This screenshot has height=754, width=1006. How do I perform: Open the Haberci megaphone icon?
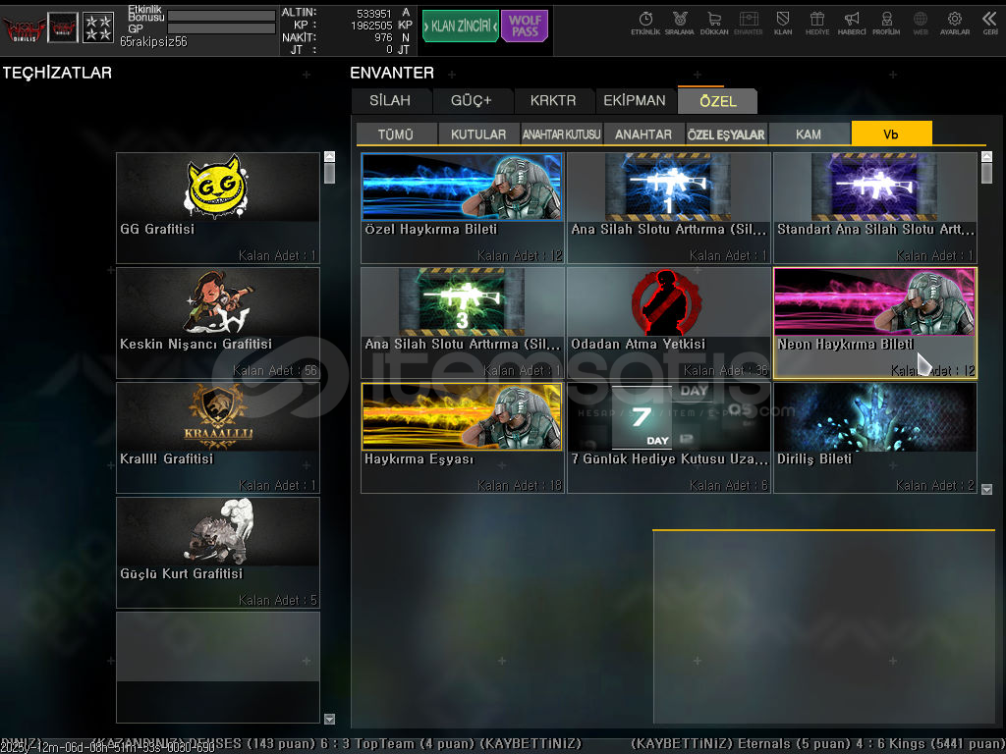[852, 23]
